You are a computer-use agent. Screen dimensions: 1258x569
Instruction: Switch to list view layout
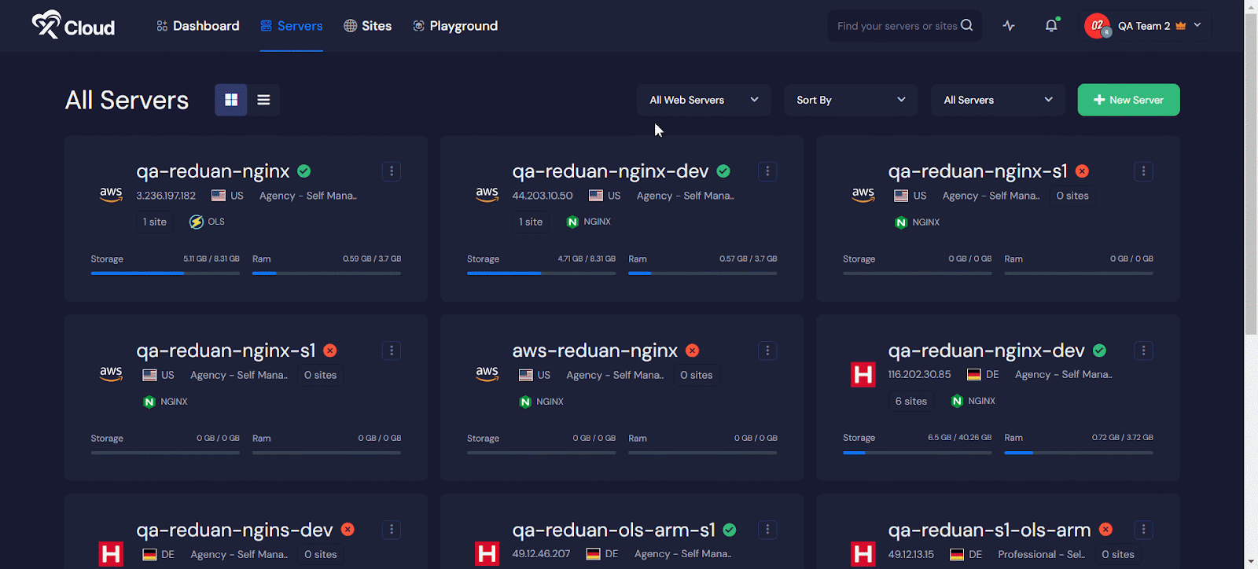pos(263,100)
